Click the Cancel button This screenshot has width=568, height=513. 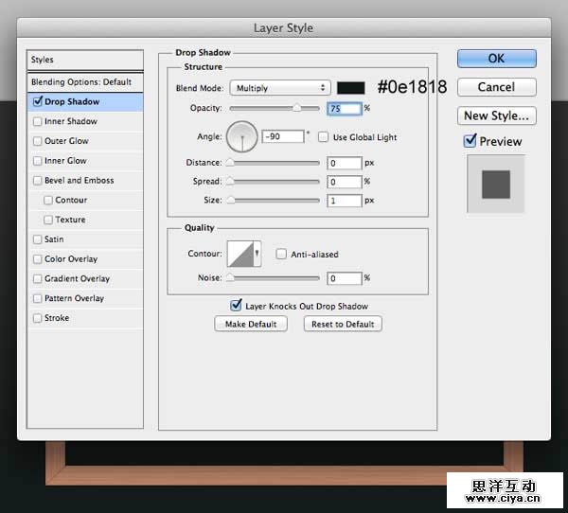coord(496,87)
